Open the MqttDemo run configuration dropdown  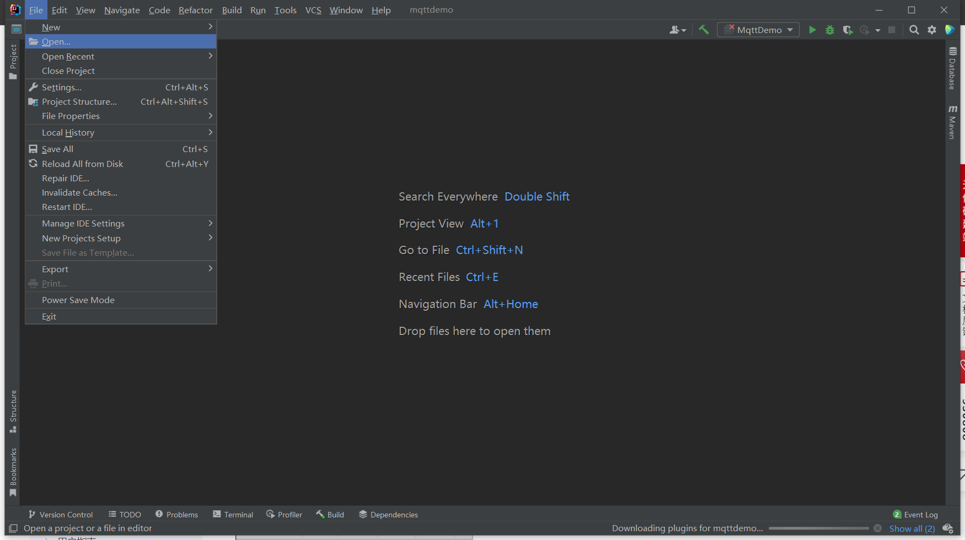click(758, 30)
